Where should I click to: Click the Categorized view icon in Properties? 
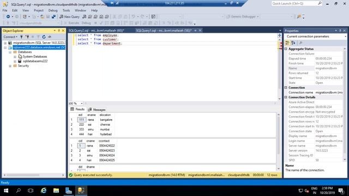pos(287,42)
